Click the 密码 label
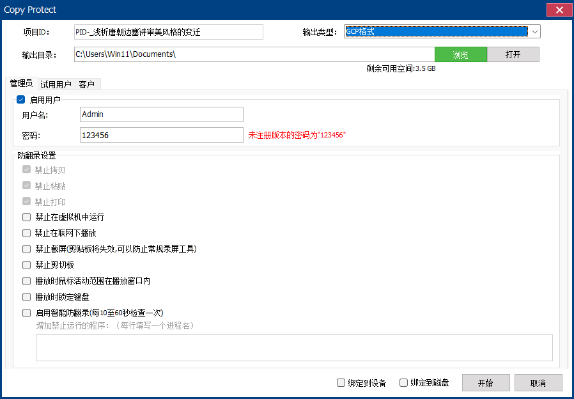The height and width of the screenshot is (399, 574). 31,136
